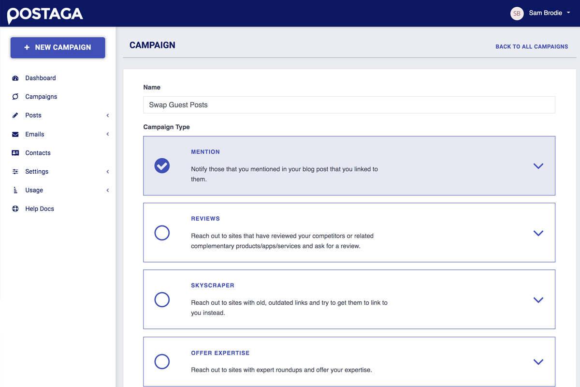Click the New Campaign button
The height and width of the screenshot is (387, 580).
pos(58,47)
